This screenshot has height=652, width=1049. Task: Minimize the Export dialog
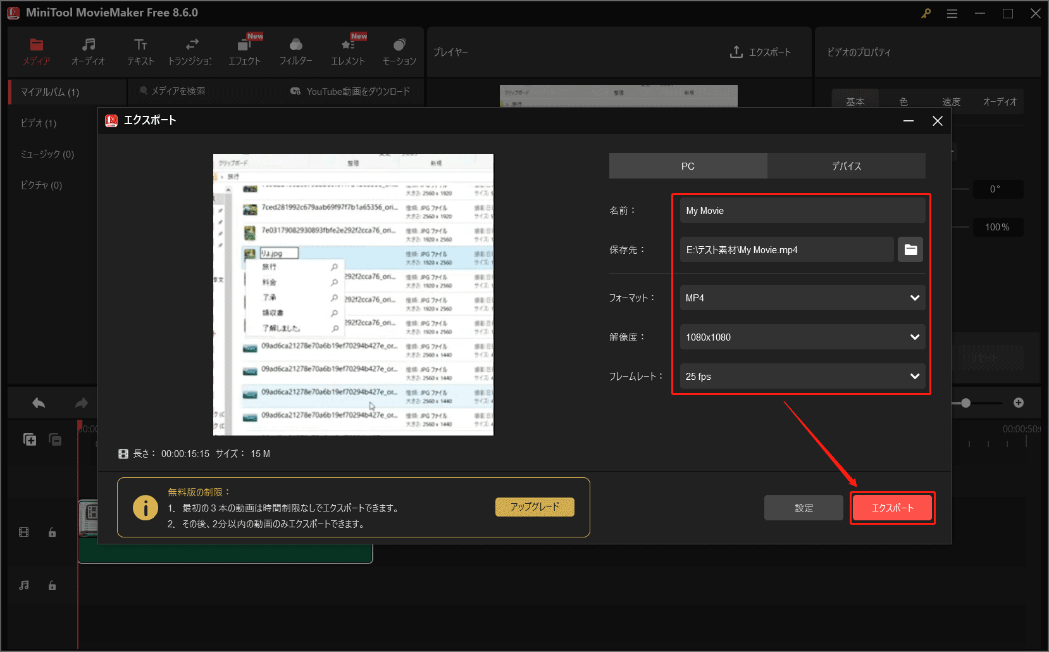909,120
